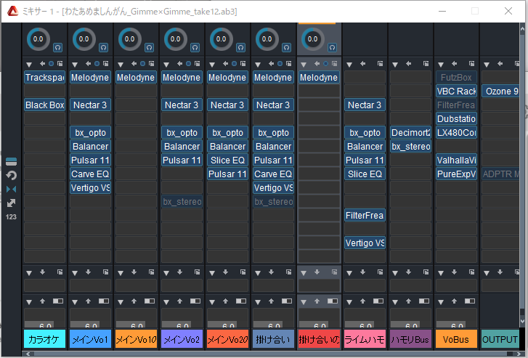528x358 pixels.
Task: Click post-insert copy icon on メインVo1 channel
Action: tap(106, 272)
